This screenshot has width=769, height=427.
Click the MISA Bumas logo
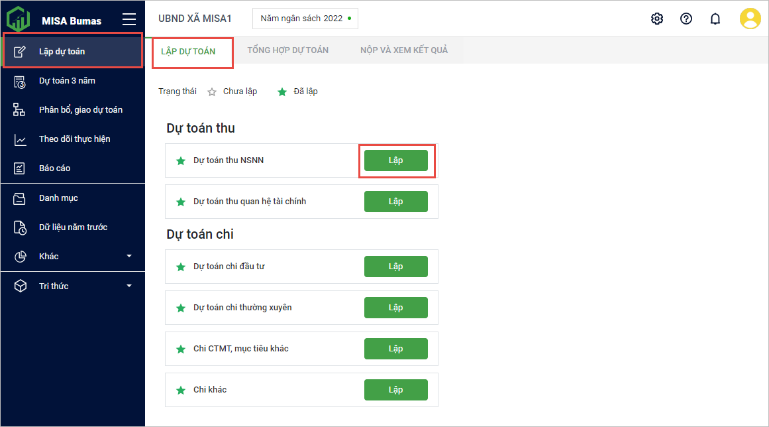point(19,19)
